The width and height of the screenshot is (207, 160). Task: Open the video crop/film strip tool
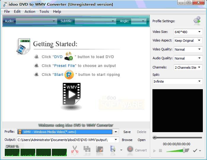click(87, 150)
